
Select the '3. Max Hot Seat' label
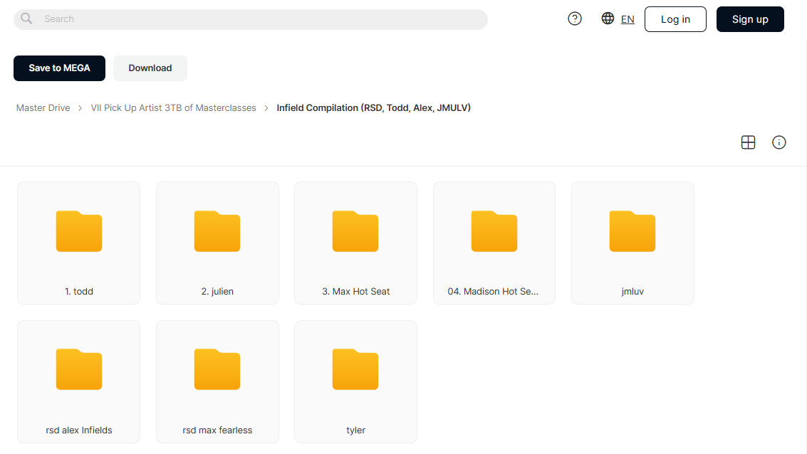(355, 292)
